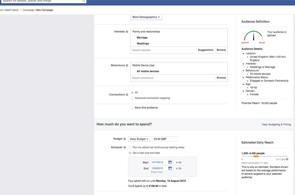295x195 pixels.
Task: Click the Connections info icon
Action: [x=127, y=95]
